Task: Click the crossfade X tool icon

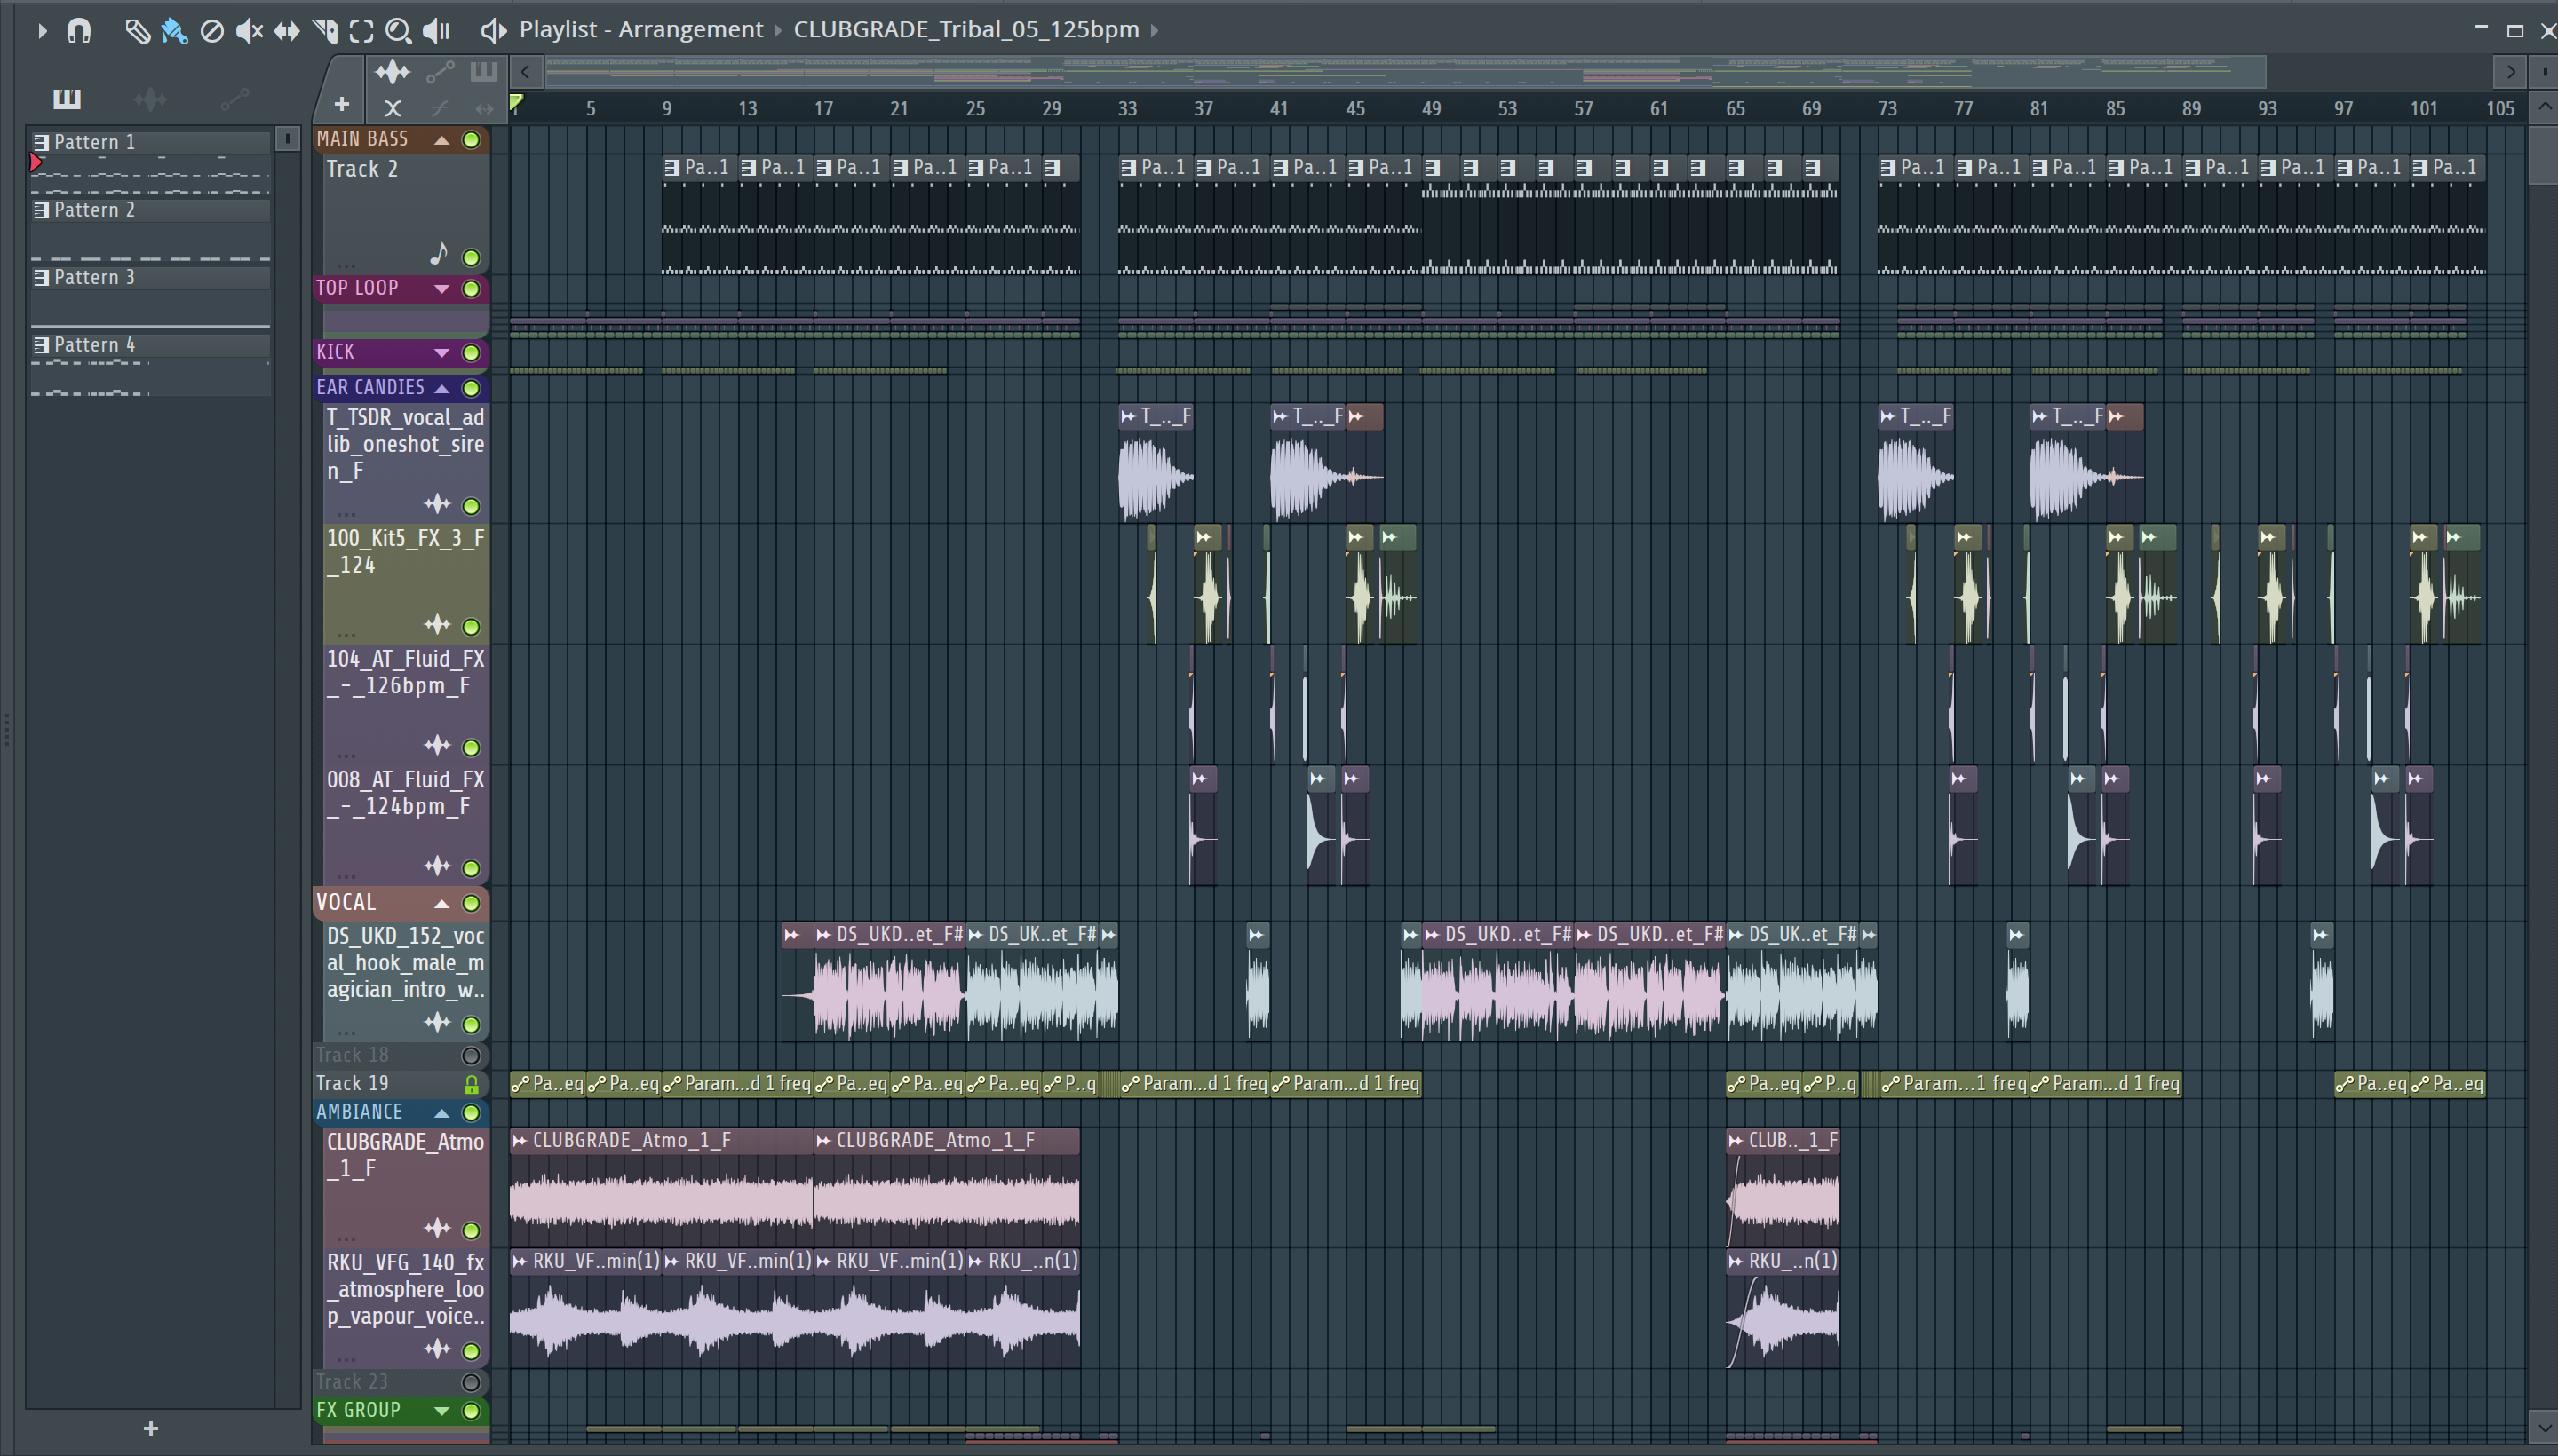Action: [x=393, y=107]
